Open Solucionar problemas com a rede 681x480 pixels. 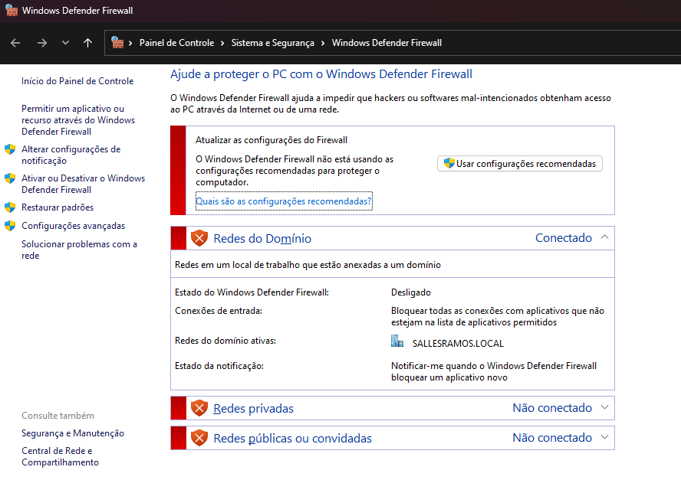coord(80,250)
